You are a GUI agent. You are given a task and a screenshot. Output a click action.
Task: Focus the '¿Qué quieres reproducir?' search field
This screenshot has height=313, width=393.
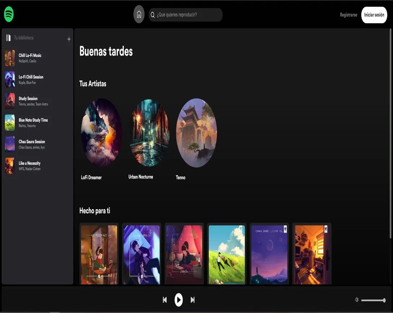[185, 15]
